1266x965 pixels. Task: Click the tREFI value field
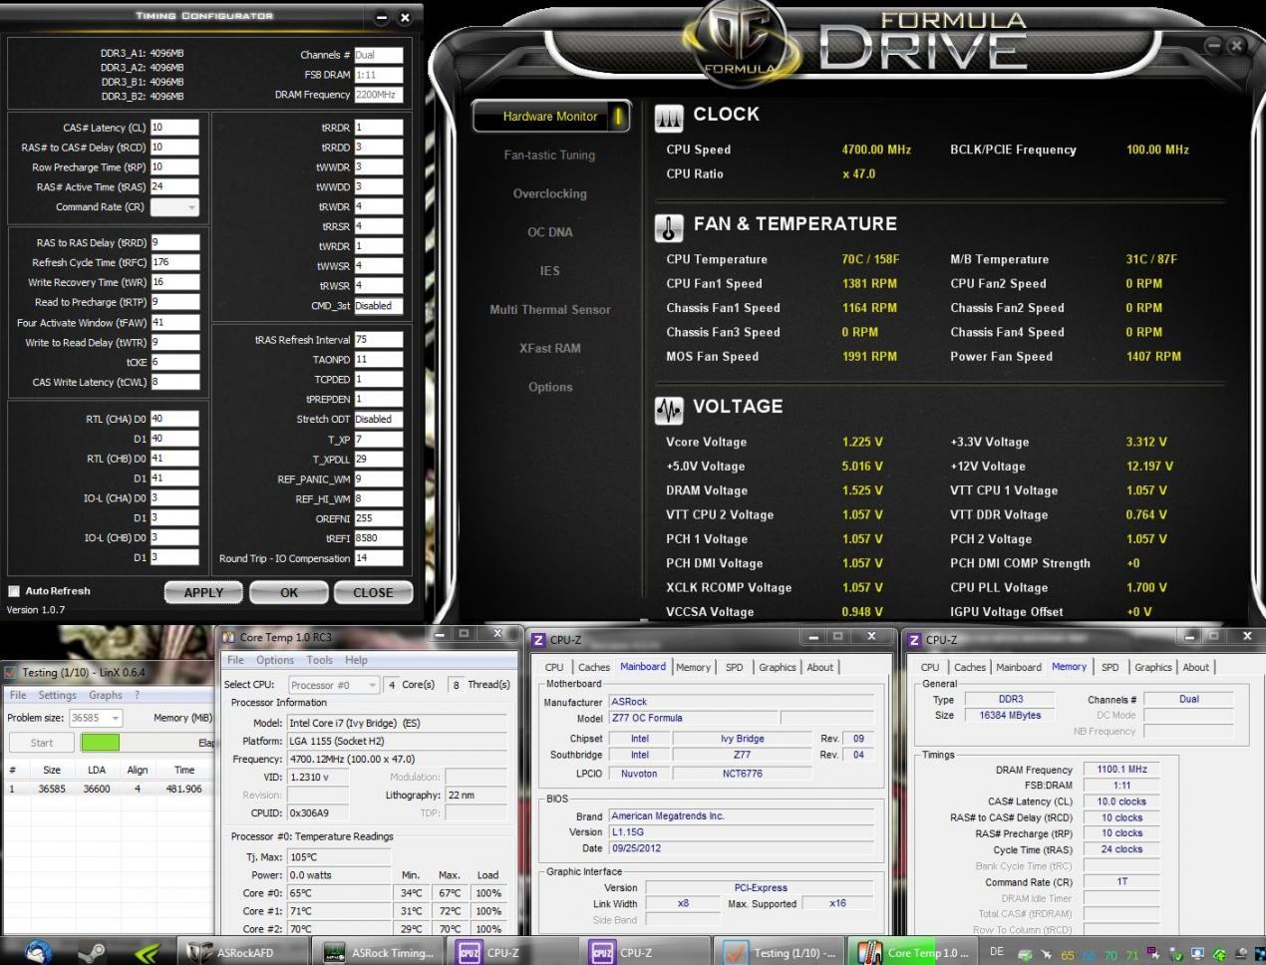click(379, 538)
